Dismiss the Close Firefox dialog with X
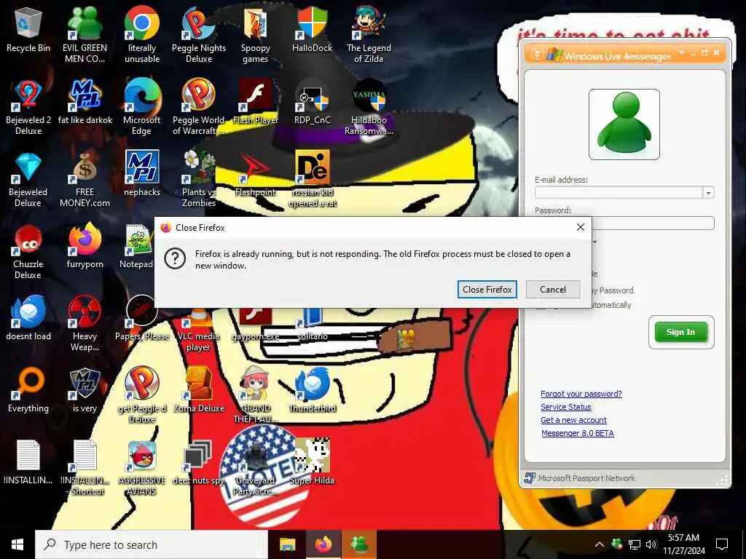The image size is (746, 559). point(581,227)
